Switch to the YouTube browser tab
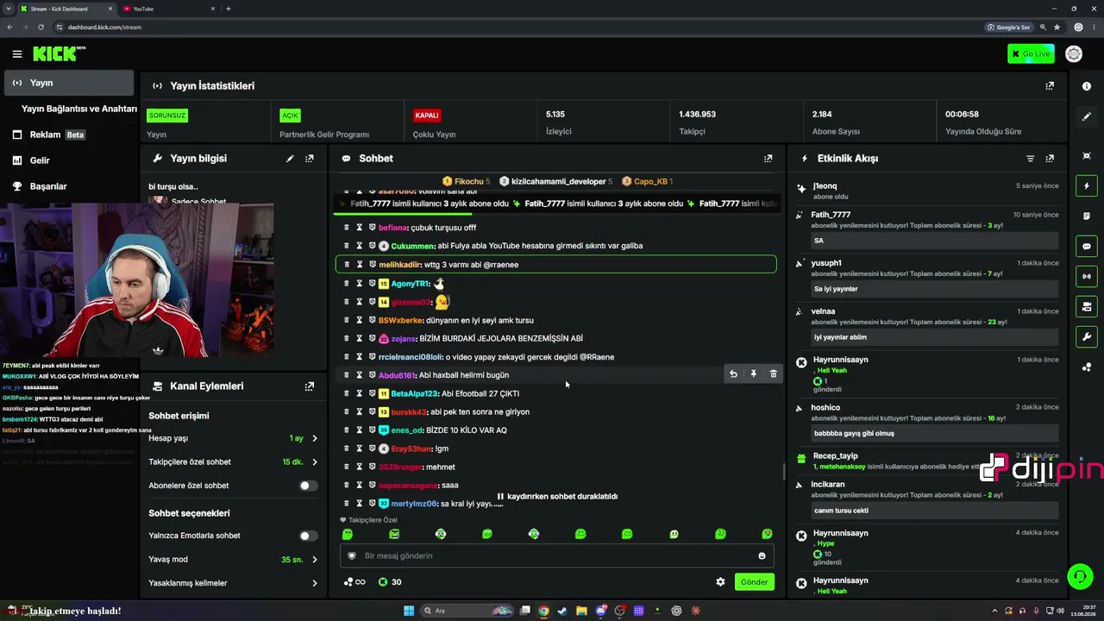This screenshot has height=621, width=1104. coord(167,9)
